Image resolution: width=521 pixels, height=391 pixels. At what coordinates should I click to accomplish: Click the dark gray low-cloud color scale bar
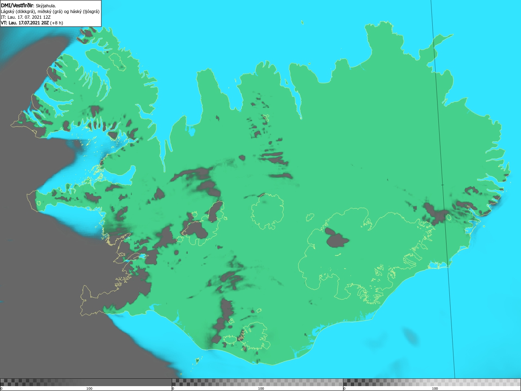point(86,382)
